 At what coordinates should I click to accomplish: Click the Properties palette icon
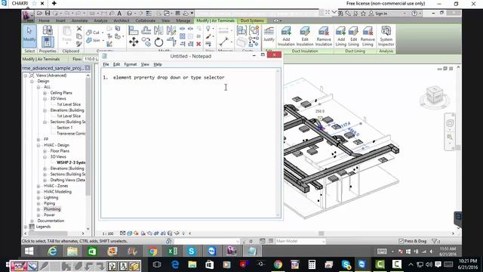48,42
